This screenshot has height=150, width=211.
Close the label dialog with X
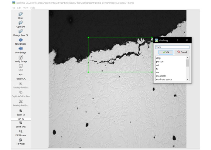(187, 40)
